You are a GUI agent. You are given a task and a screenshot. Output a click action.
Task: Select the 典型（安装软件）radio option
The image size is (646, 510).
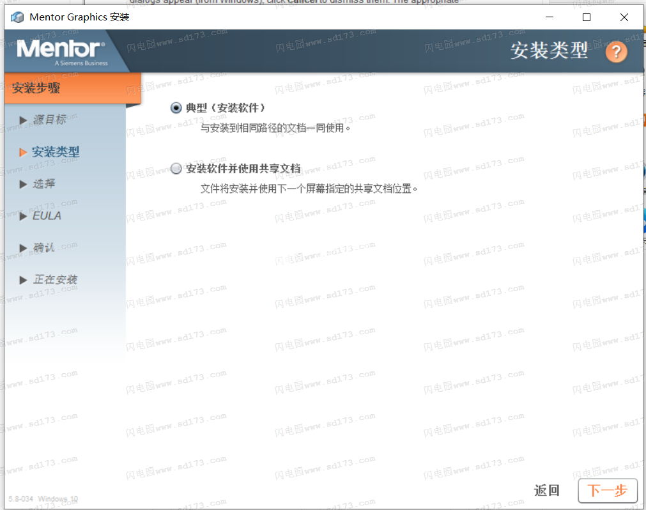pyautogui.click(x=176, y=108)
